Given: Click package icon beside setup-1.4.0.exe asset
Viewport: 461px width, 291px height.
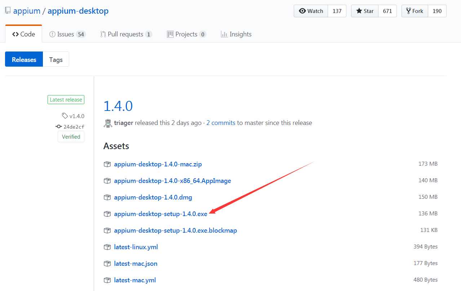Looking at the screenshot, I should point(107,214).
